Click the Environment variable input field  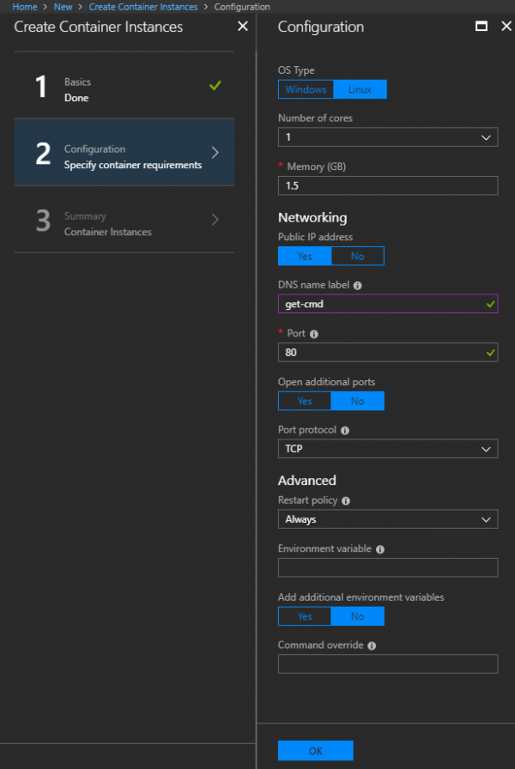click(x=388, y=568)
